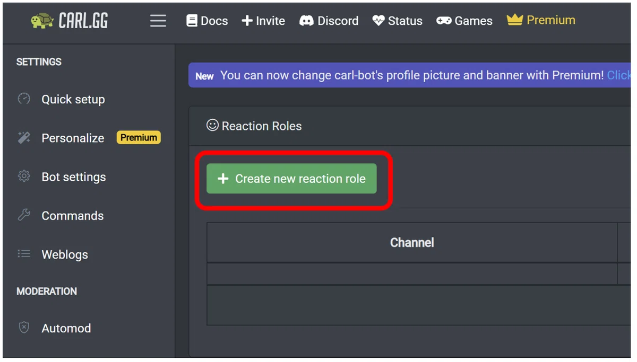Open the Discord link in top navigation
637x362 pixels.
(329, 21)
